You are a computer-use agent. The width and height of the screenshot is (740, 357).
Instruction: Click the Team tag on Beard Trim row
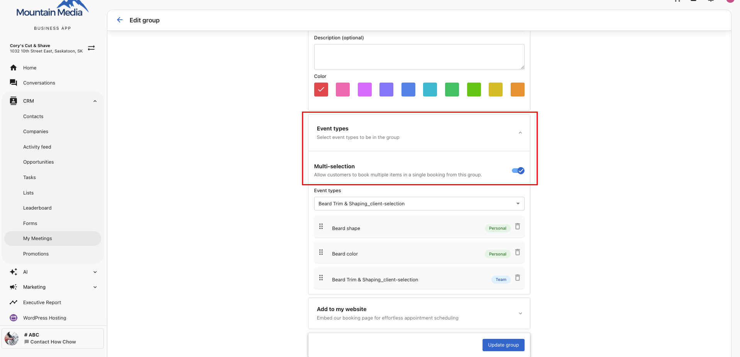click(501, 279)
